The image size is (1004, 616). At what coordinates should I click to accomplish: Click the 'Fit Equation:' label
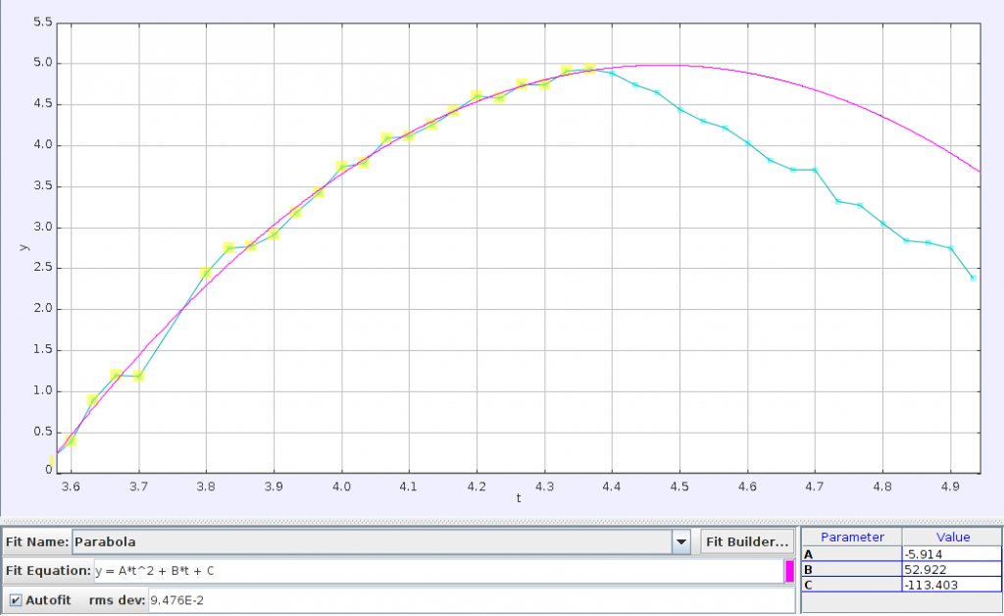click(x=48, y=571)
